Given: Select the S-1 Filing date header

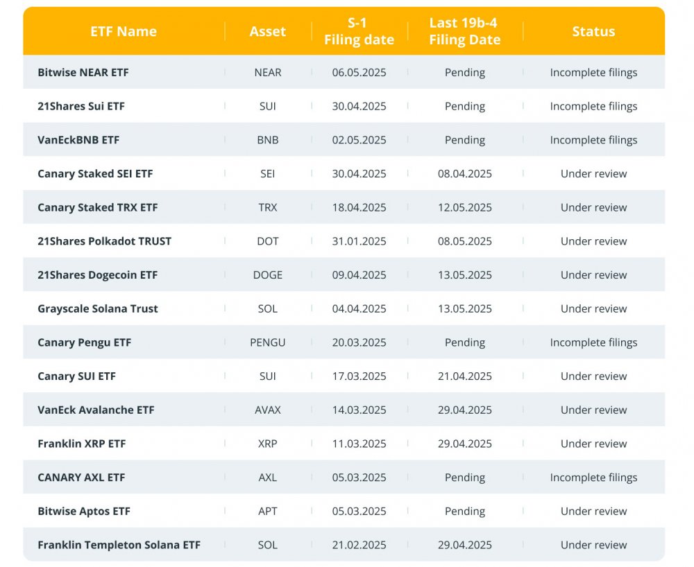Looking at the screenshot, I should [x=359, y=31].
